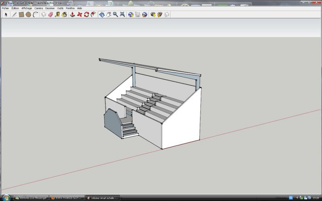Image resolution: width=322 pixels, height=201 pixels.
Task: Activate the Orbit camera tool
Action: click(x=102, y=14)
